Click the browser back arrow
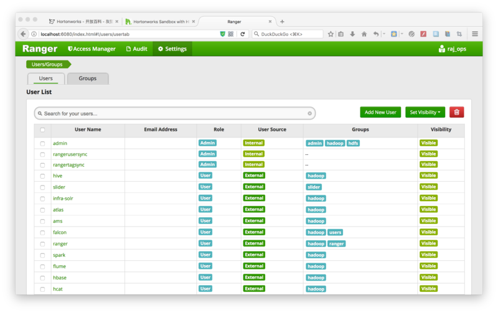Image resolution: width=498 pixels, height=313 pixels. (23, 34)
